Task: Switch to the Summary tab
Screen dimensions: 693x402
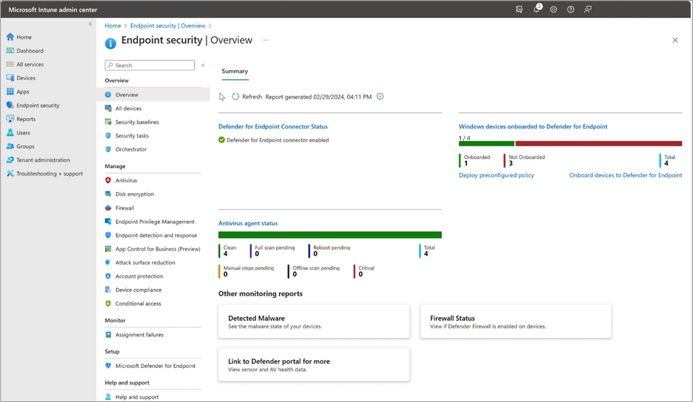Action: pos(234,72)
